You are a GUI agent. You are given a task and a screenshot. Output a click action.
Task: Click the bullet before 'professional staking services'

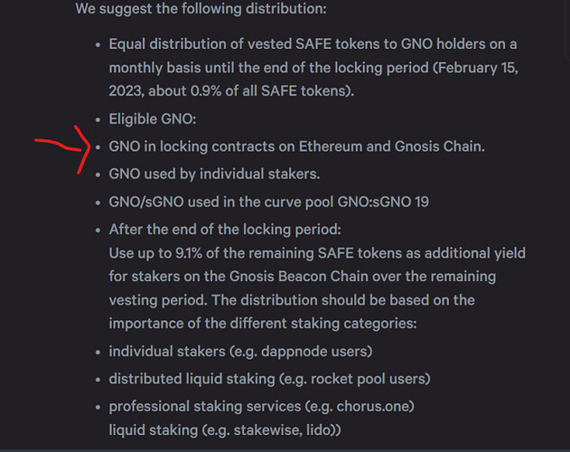click(x=98, y=407)
